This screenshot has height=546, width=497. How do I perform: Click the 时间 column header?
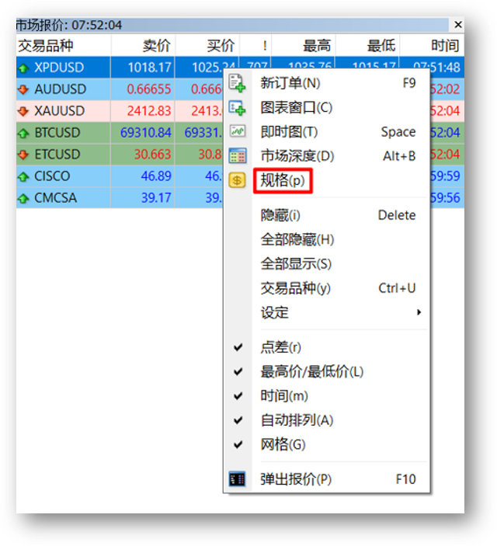point(432,46)
